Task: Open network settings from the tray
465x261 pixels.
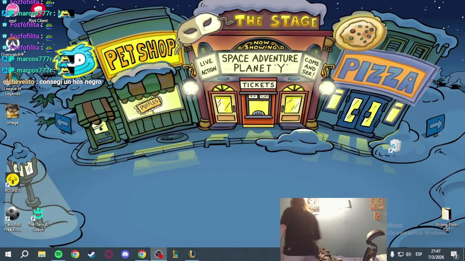Action: click(x=400, y=254)
